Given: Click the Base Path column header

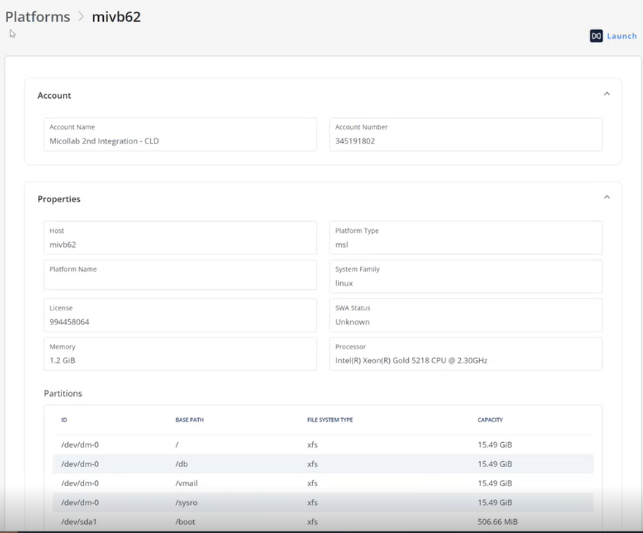Looking at the screenshot, I should [189, 420].
